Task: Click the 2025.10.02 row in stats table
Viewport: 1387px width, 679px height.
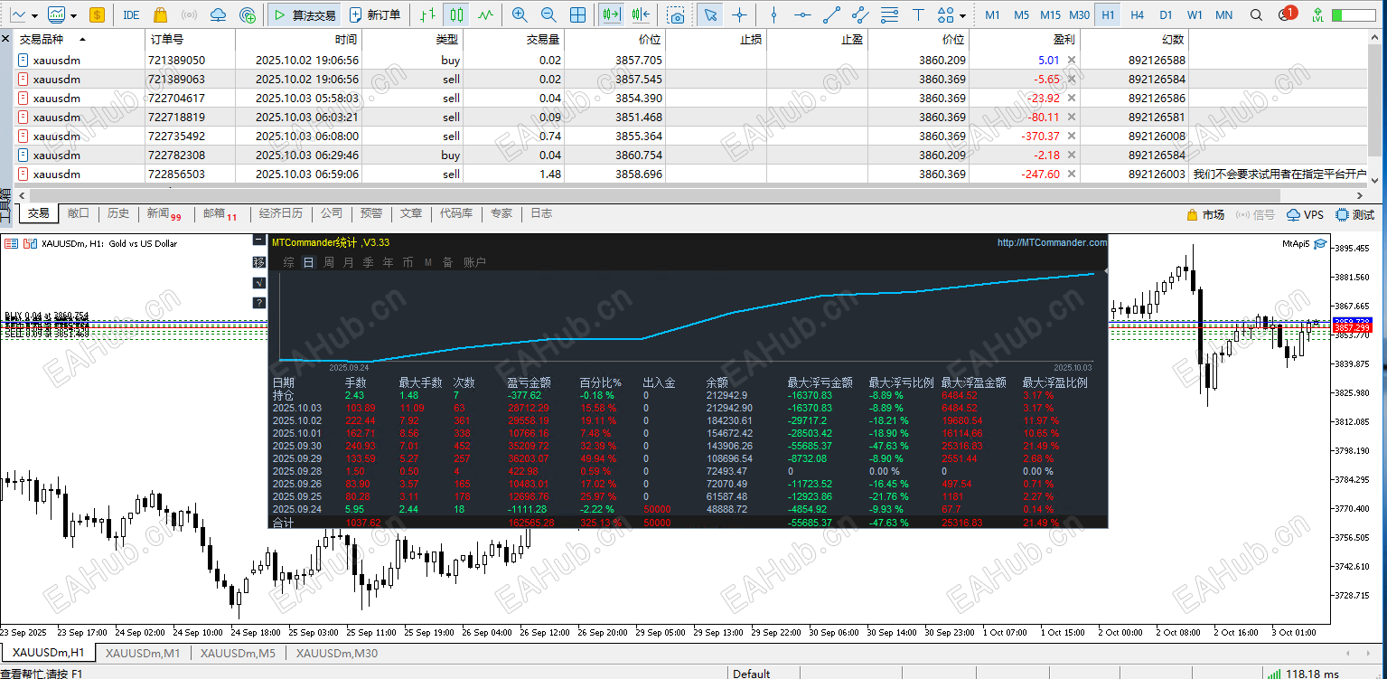Action: tap(689, 420)
